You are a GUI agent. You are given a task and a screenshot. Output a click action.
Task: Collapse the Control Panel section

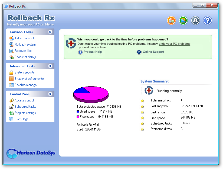tap(50, 94)
